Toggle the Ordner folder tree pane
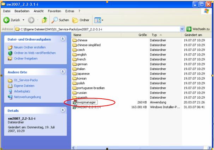 [81, 20]
